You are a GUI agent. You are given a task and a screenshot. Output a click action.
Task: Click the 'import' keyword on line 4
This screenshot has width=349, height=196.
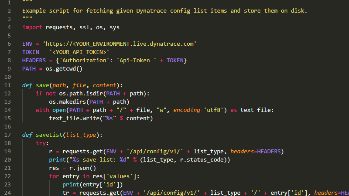tap(32, 27)
